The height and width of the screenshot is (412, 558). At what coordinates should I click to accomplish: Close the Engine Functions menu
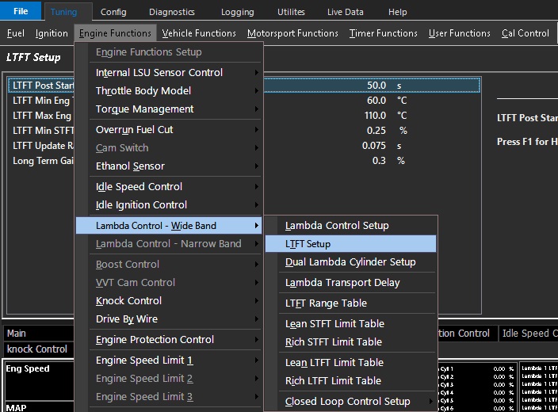click(115, 33)
